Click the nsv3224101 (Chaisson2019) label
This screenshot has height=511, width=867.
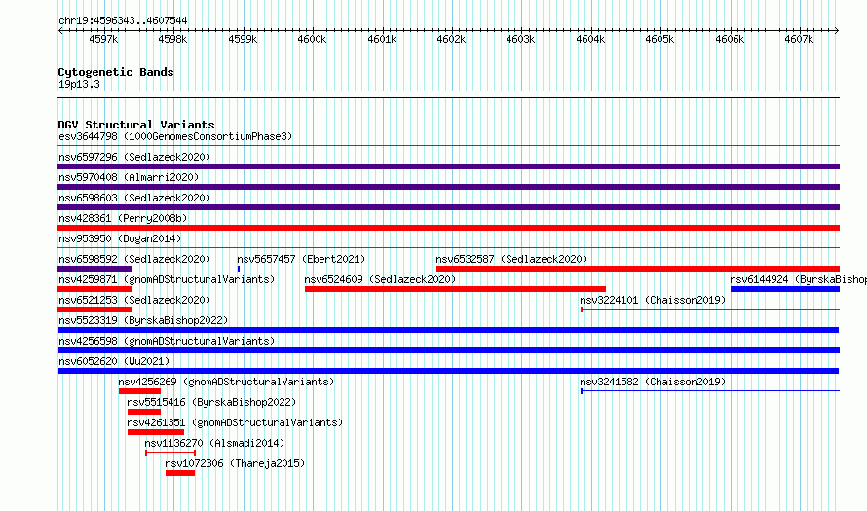click(x=653, y=300)
